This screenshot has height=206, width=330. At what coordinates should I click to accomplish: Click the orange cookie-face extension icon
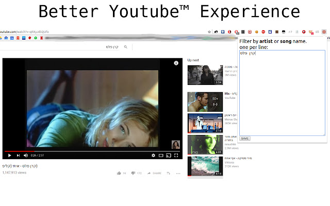coord(257,32)
